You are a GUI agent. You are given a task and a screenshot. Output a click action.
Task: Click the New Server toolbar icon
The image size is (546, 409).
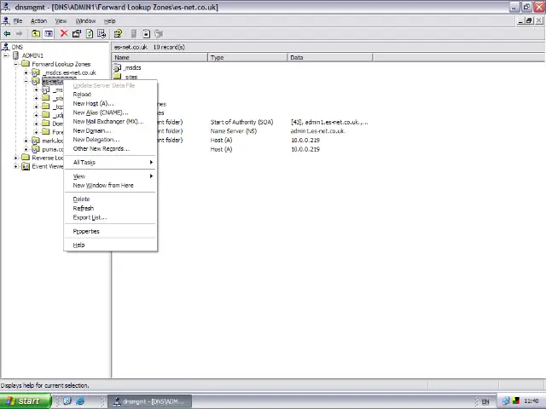134,34
